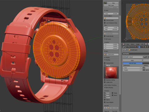Toggle Subsurf viewport visibility icon
This screenshot has width=149, height=112.
[147, 57]
